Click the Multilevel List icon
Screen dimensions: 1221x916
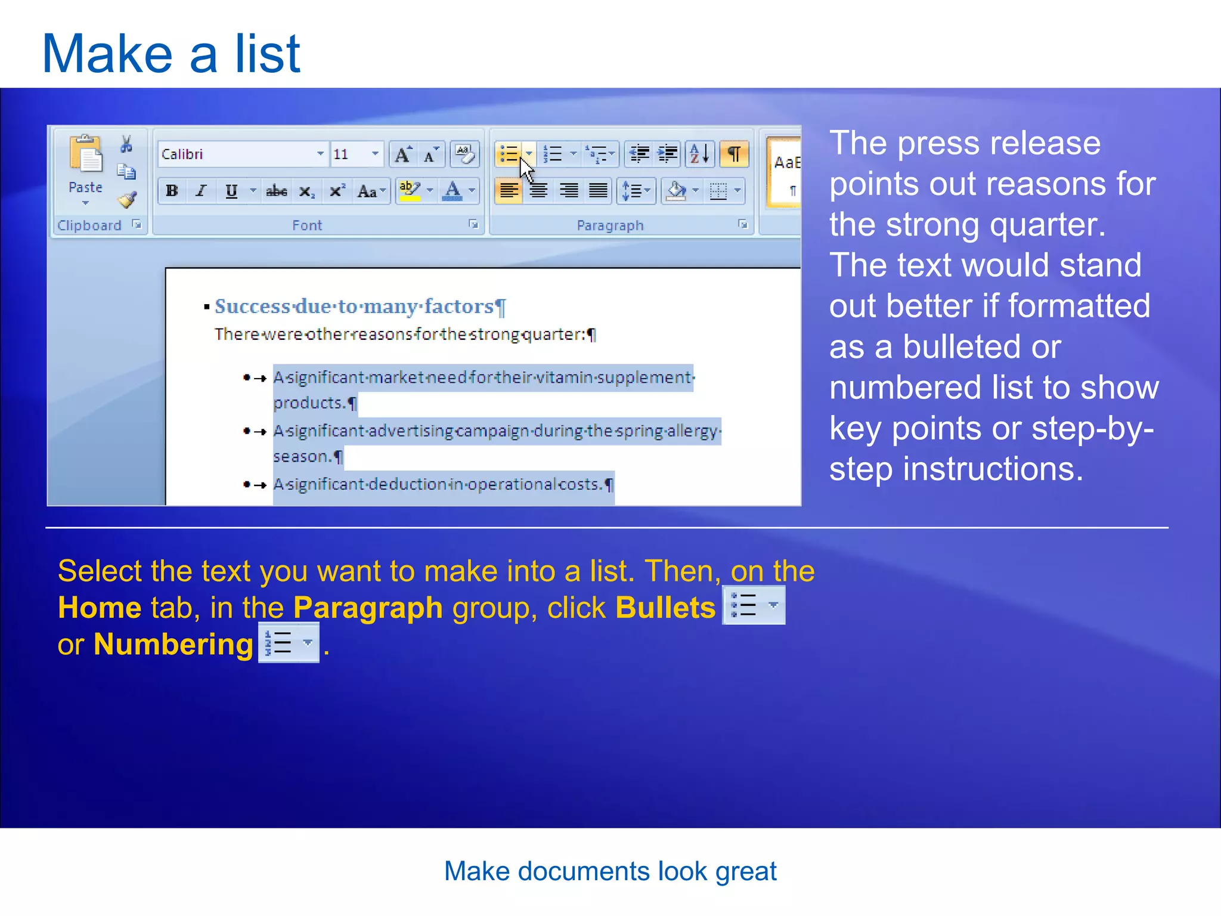600,154
